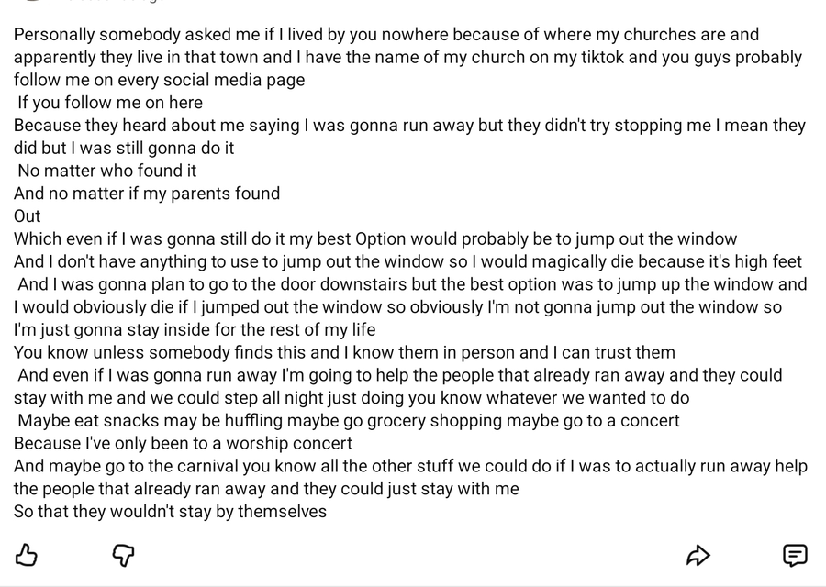Click the line "And no matter if my parents found"
826x587 pixels.
coord(147,194)
